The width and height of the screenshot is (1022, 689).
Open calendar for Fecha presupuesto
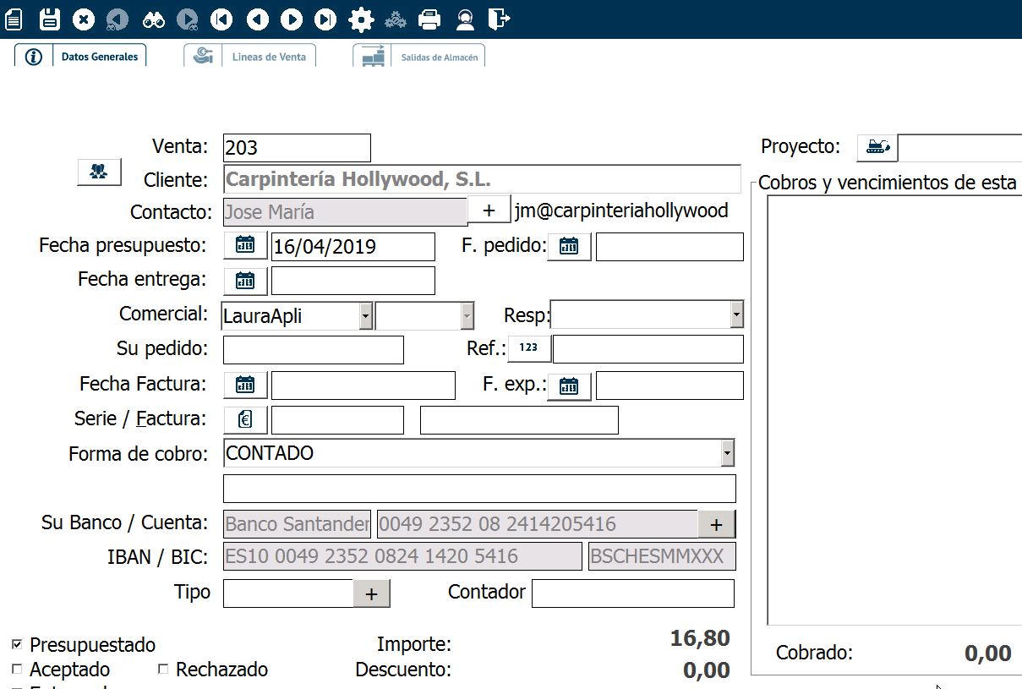click(x=245, y=246)
